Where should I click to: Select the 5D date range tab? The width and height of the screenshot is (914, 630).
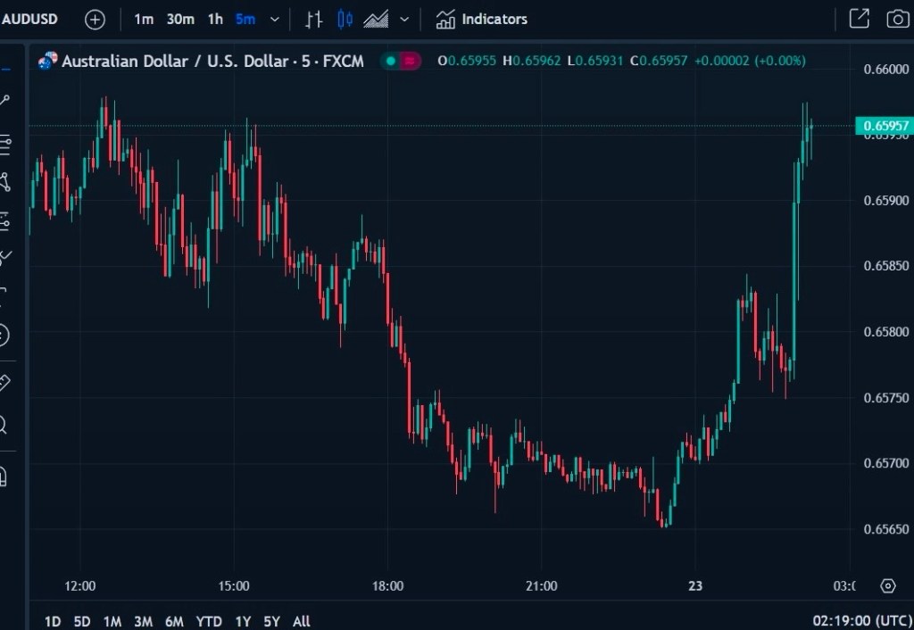(82, 620)
